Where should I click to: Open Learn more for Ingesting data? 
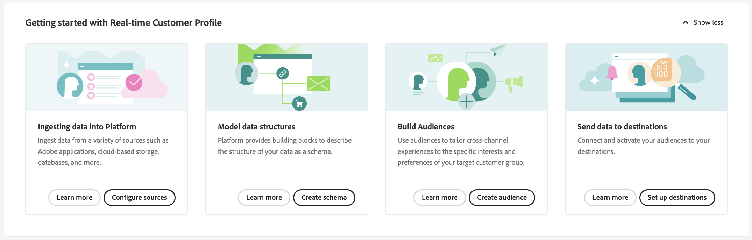[75, 198]
